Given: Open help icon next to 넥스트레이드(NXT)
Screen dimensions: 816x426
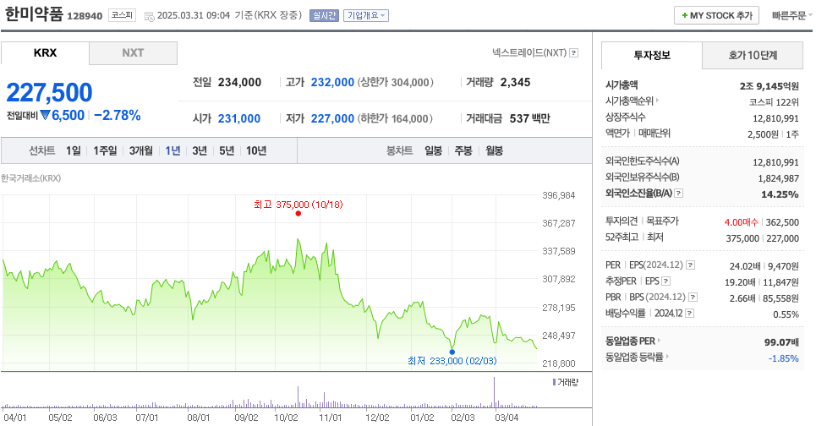Looking at the screenshot, I should coord(573,52).
